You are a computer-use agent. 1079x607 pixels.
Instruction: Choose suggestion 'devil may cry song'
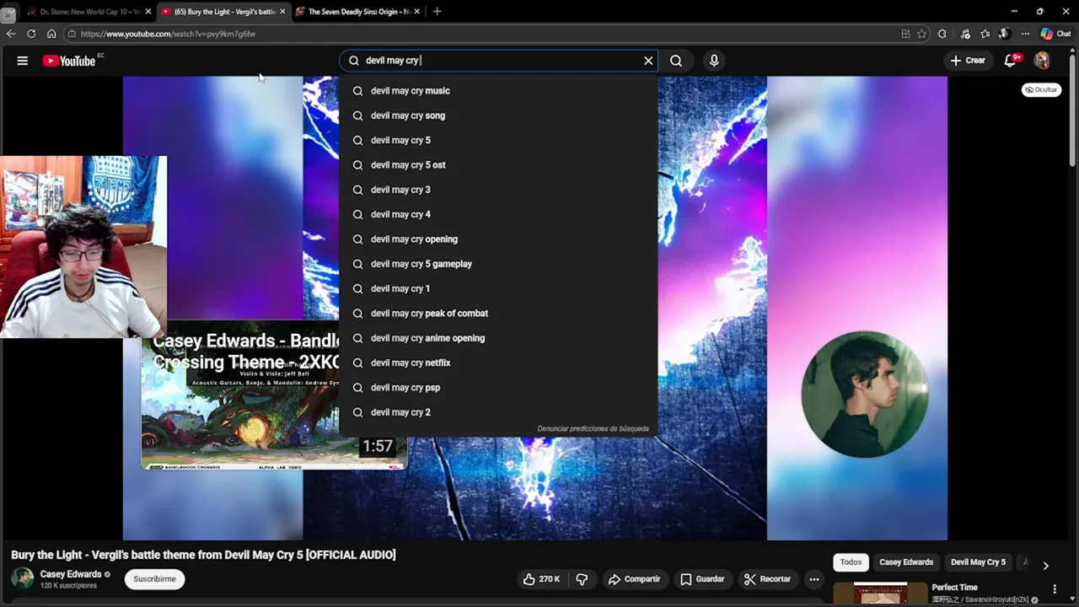pyautogui.click(x=498, y=115)
